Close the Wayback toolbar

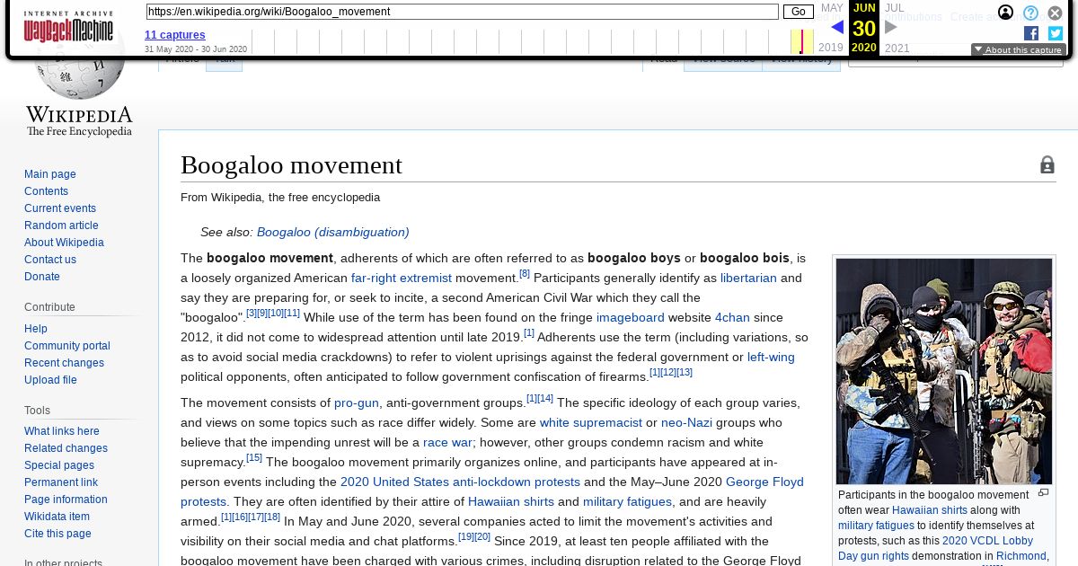click(x=1055, y=13)
